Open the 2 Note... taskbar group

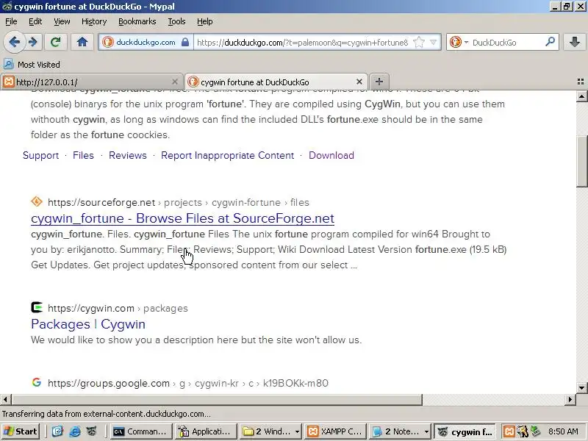(x=400, y=431)
